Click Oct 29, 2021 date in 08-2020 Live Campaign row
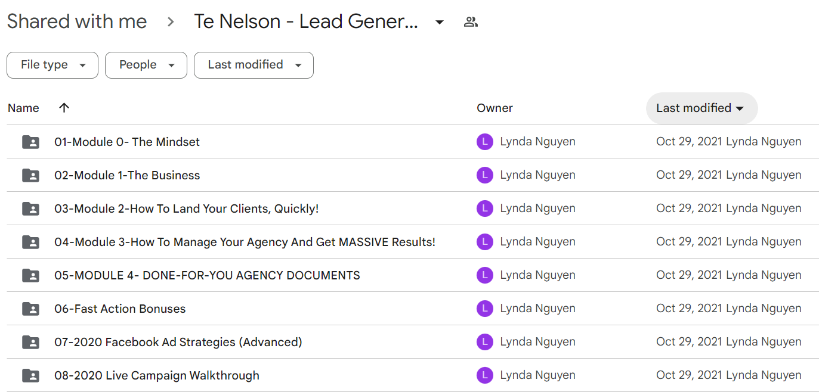819x392 pixels. 689,375
